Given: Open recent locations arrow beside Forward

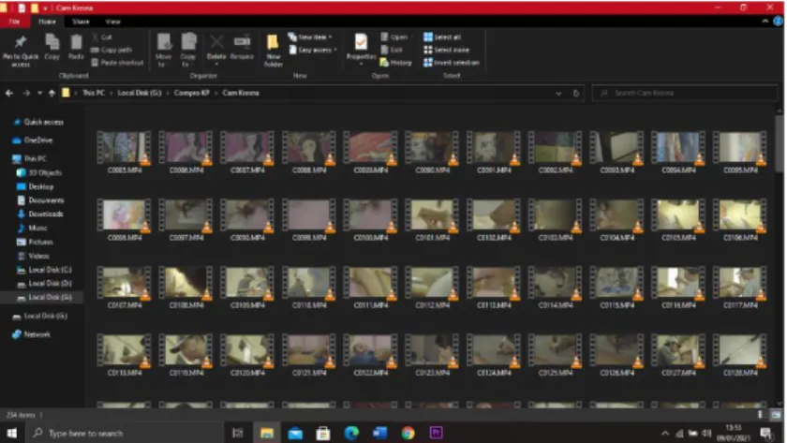Looking at the screenshot, I should pyautogui.click(x=39, y=93).
